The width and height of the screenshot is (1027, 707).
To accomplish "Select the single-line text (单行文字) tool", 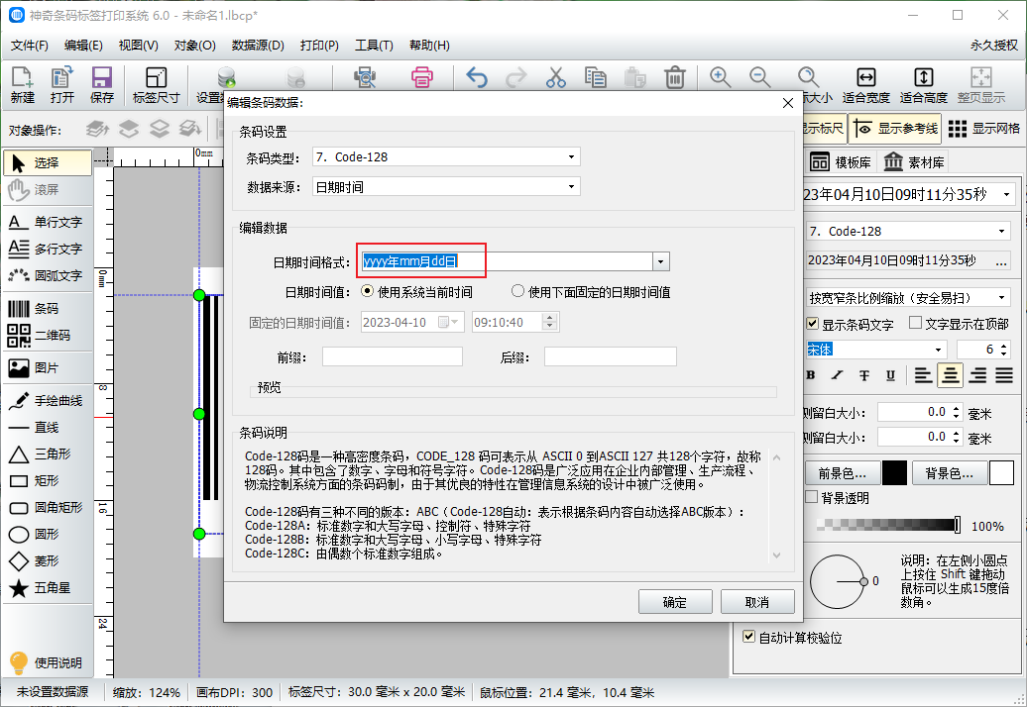I will pos(48,223).
